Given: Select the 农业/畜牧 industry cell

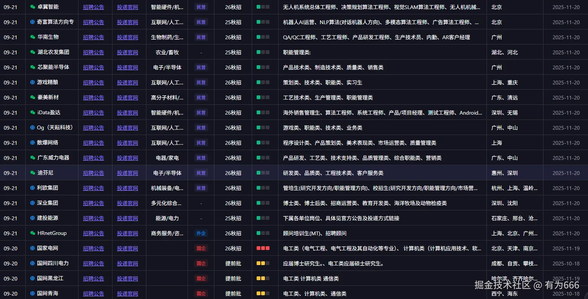Looking at the screenshot, I should [x=167, y=52].
